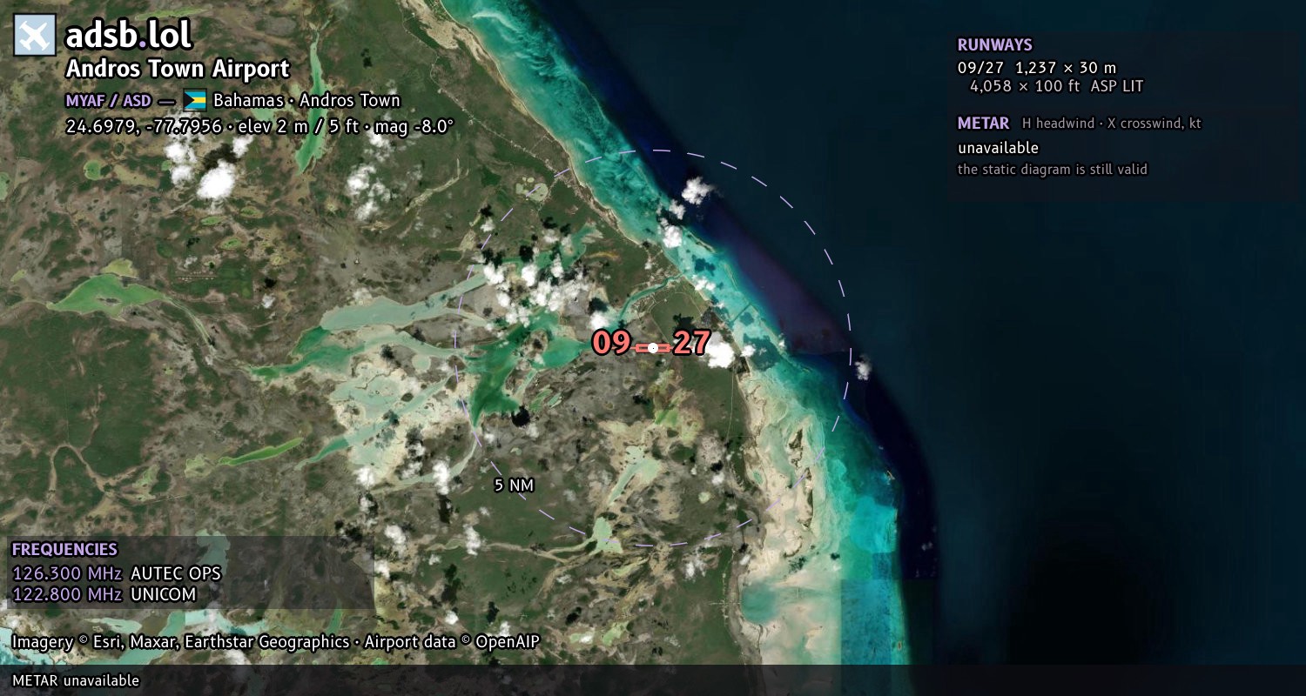Click the "5 NM" range ring label
Screen dimensions: 1306x696
pyautogui.click(x=514, y=485)
